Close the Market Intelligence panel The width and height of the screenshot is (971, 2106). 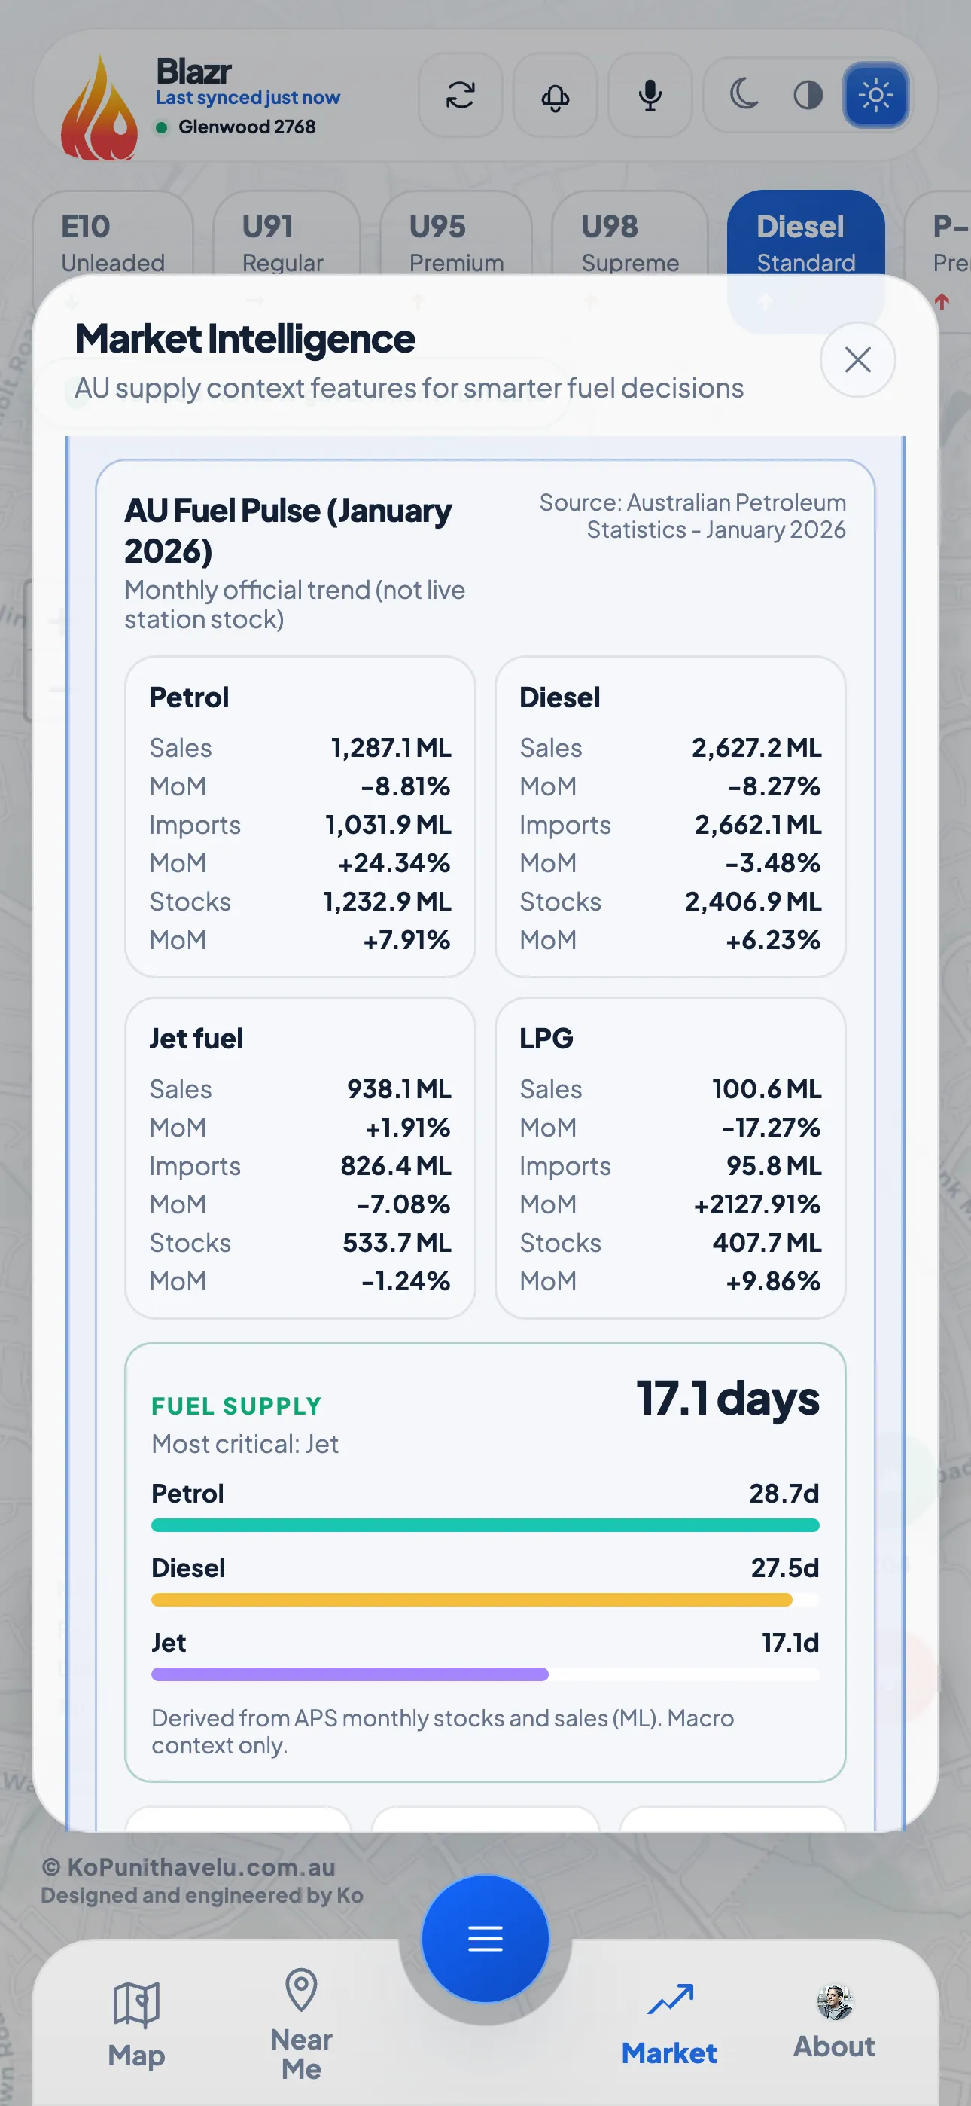pyautogui.click(x=857, y=360)
